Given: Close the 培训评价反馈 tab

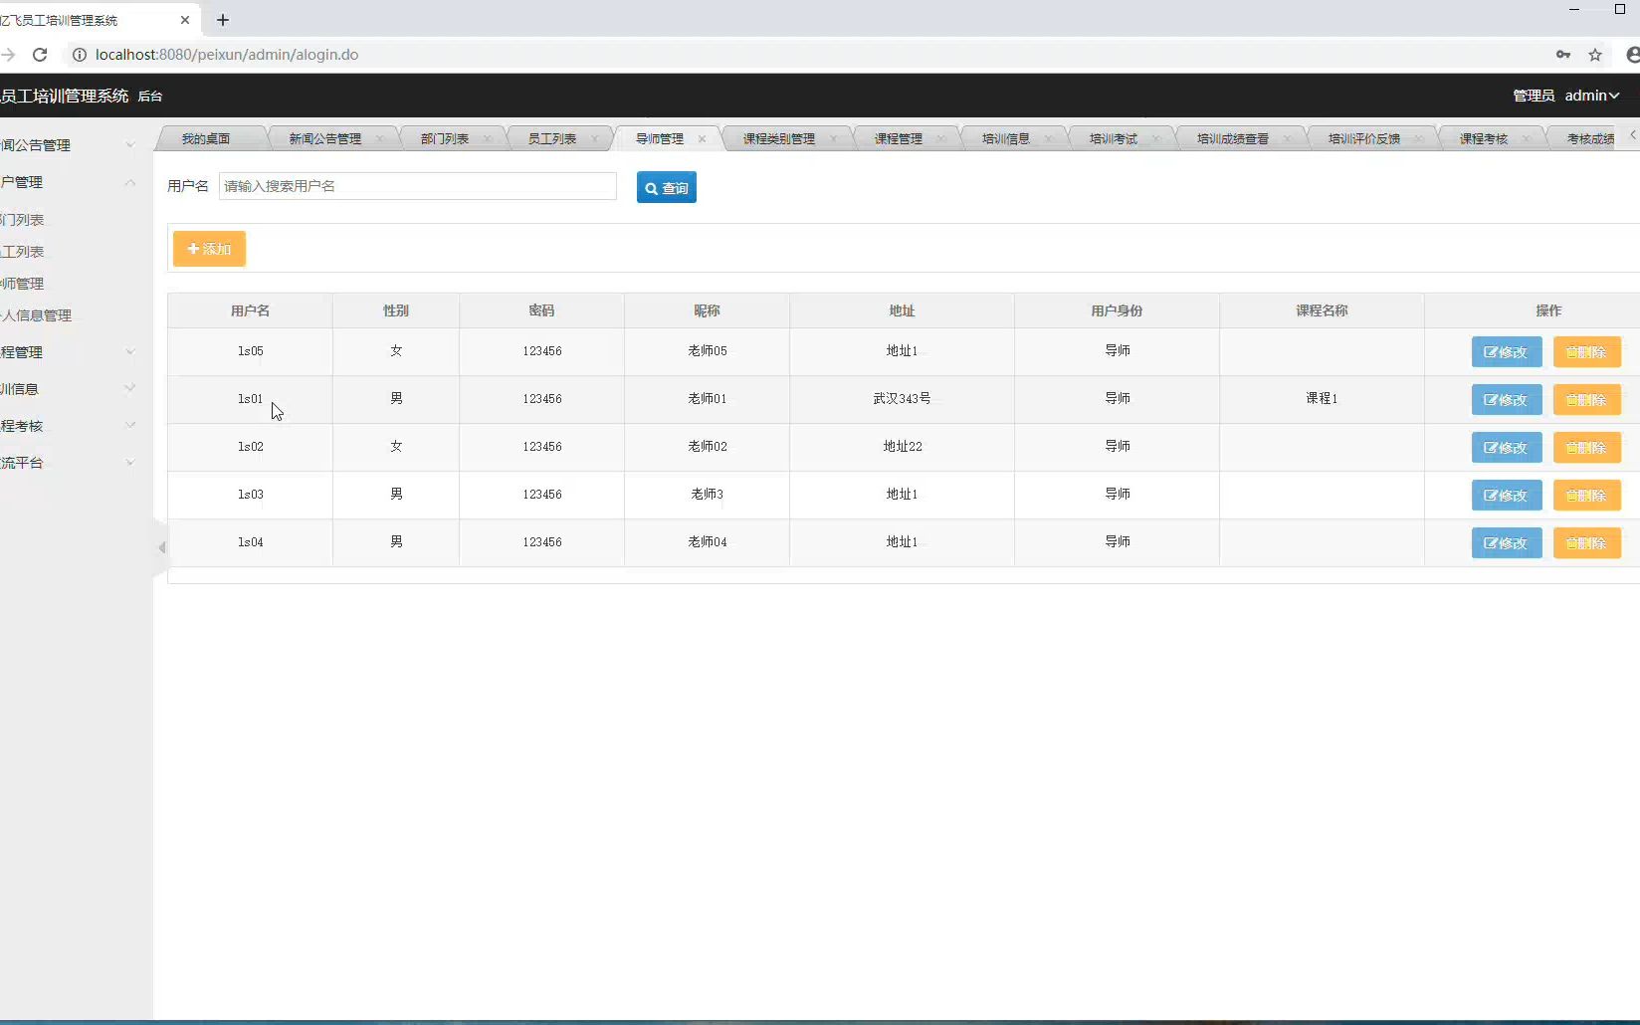Looking at the screenshot, I should (1419, 138).
